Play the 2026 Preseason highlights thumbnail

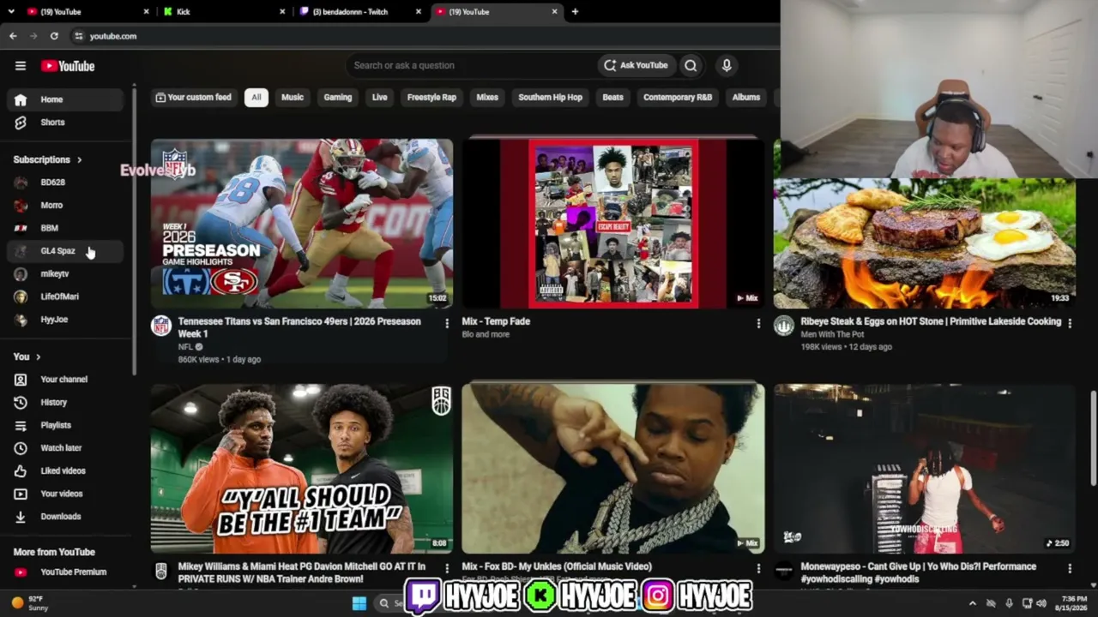[302, 224]
